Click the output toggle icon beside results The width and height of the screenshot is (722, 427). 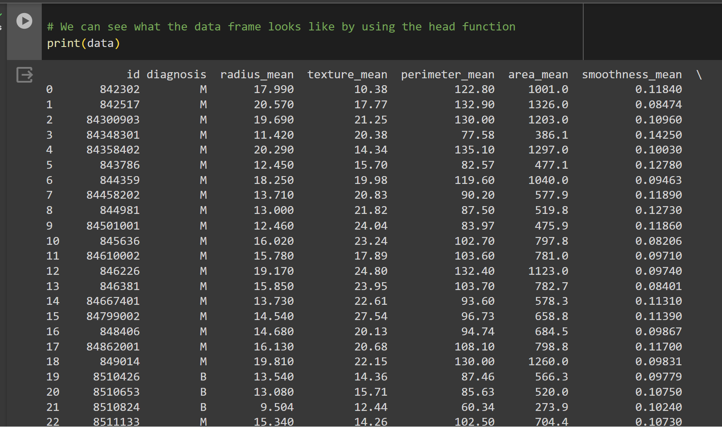(x=24, y=74)
